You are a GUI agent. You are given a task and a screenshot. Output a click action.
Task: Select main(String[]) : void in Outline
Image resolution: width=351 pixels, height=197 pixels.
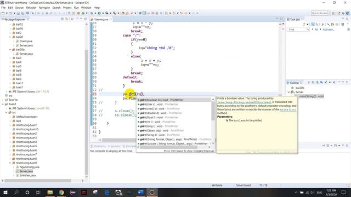tap(311, 96)
